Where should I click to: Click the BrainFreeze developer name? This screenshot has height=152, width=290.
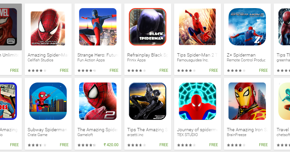click(x=237, y=135)
